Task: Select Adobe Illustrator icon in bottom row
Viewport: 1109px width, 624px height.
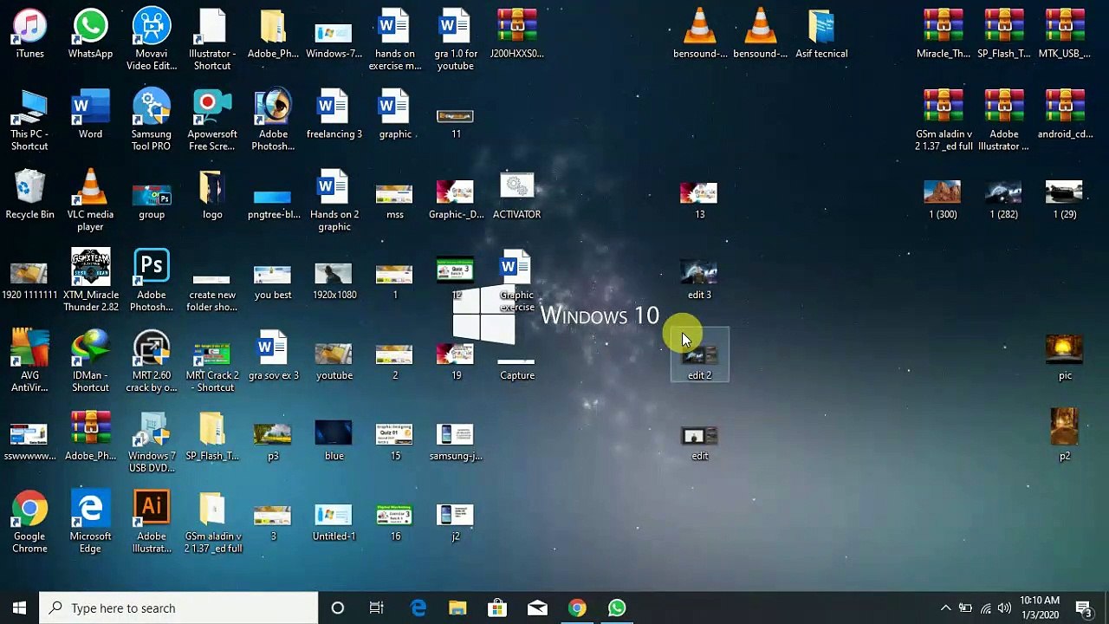Action: pos(152,523)
